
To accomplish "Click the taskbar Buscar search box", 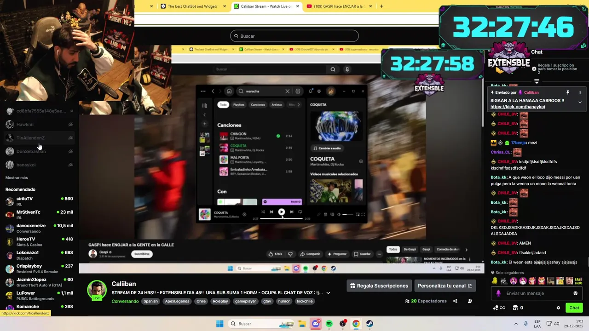I will [261, 324].
